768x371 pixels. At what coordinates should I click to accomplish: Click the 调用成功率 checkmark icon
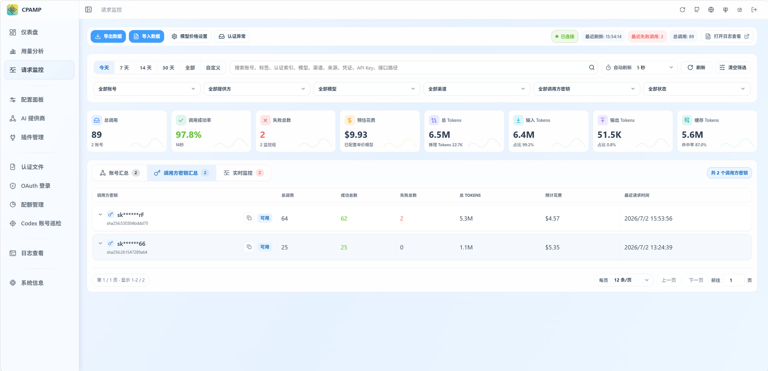coord(181,120)
